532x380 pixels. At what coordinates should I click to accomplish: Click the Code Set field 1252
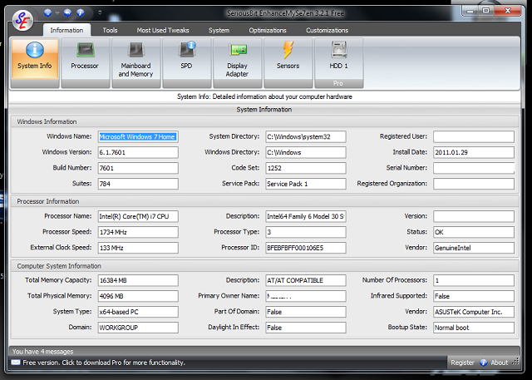point(306,168)
